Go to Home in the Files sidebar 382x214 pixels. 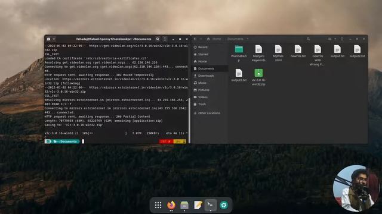210,61
